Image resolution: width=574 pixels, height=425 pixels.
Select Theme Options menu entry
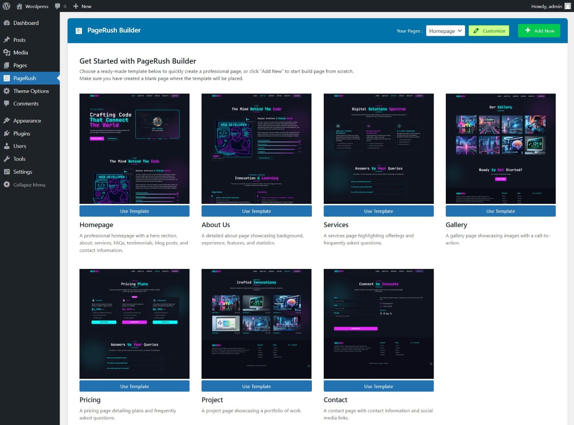30,91
